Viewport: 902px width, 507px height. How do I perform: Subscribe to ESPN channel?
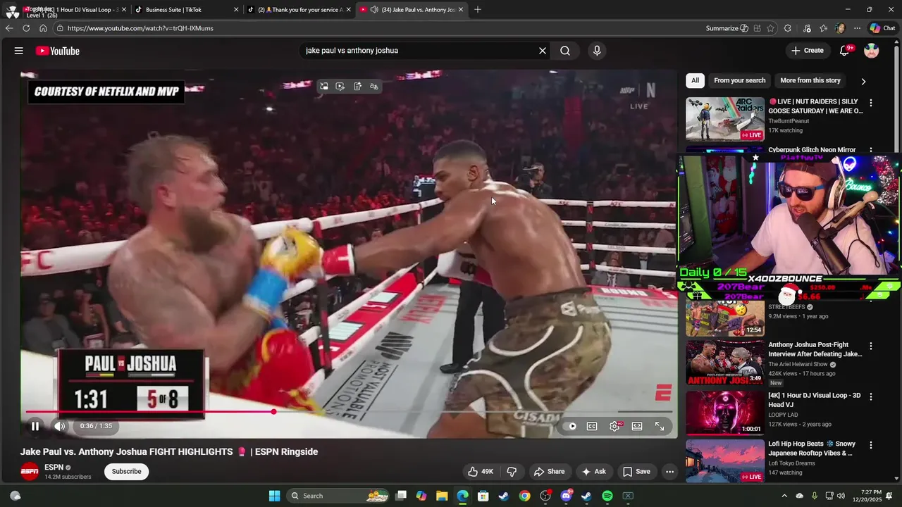click(127, 472)
